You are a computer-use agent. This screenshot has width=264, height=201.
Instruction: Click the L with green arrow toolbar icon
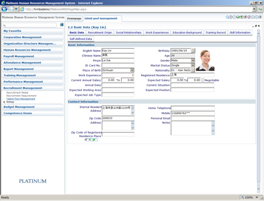point(238,17)
